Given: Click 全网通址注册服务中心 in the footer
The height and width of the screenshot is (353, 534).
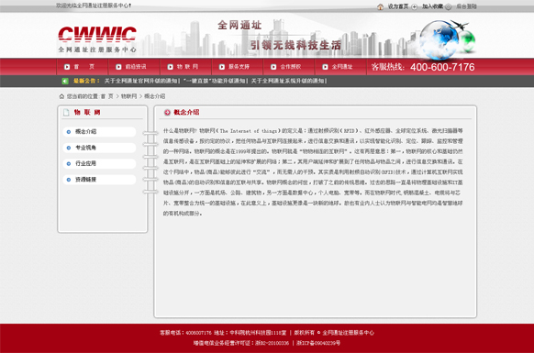Looking at the screenshot, I should coord(348,333).
